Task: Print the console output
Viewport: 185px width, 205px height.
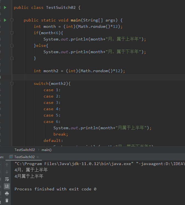Action: click(x=7, y=193)
